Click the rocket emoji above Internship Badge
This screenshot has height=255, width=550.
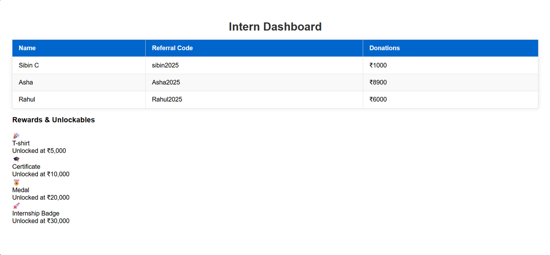point(16,206)
